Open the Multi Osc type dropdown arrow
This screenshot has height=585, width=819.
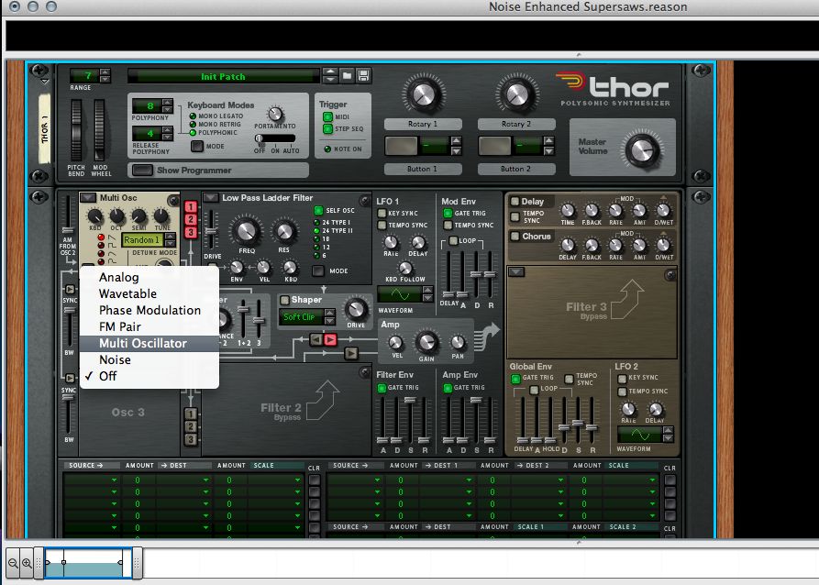point(88,197)
